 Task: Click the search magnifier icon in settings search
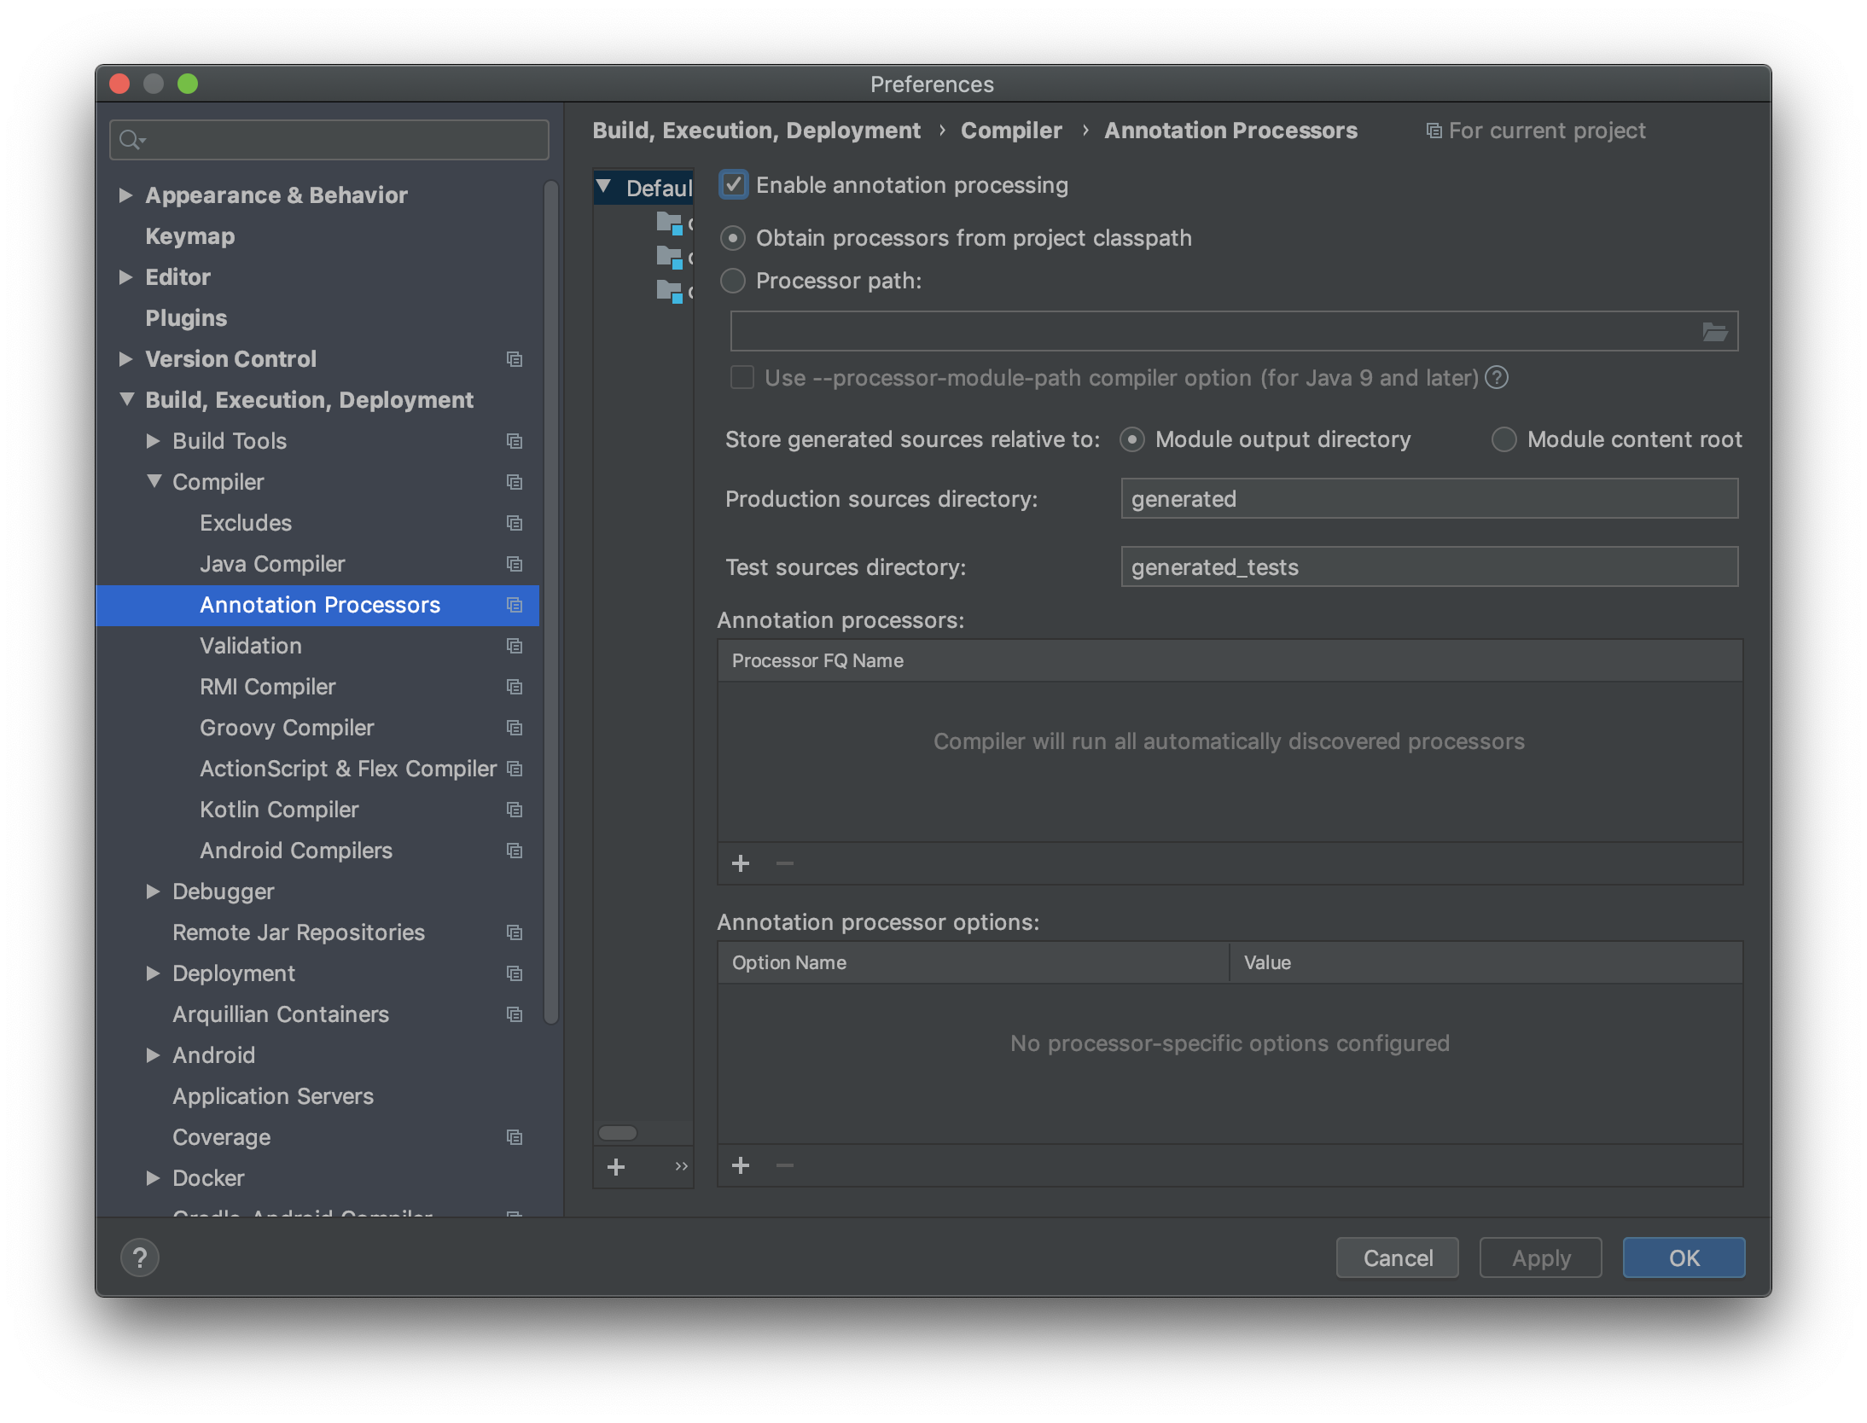click(131, 140)
